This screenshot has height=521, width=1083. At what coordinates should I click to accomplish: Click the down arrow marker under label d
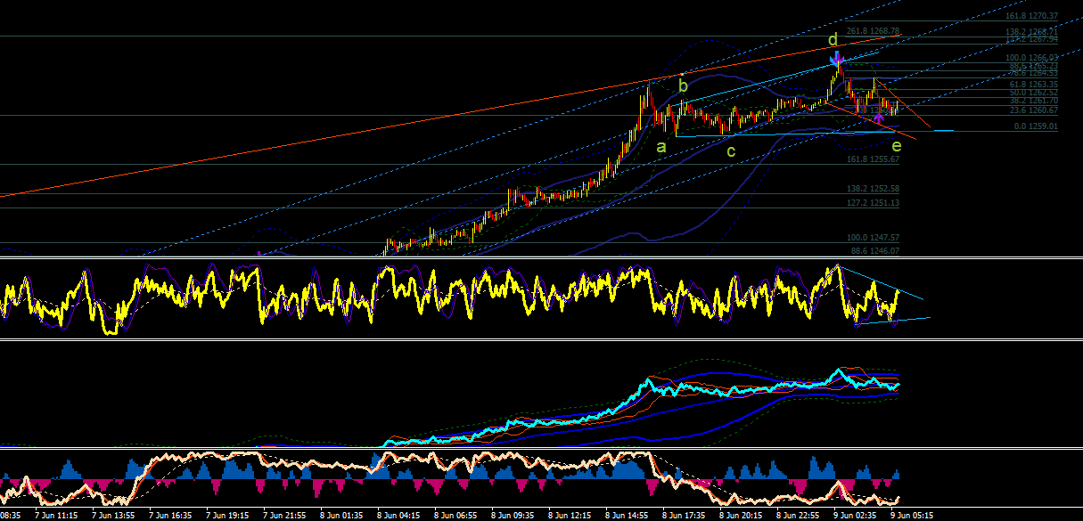click(x=836, y=60)
